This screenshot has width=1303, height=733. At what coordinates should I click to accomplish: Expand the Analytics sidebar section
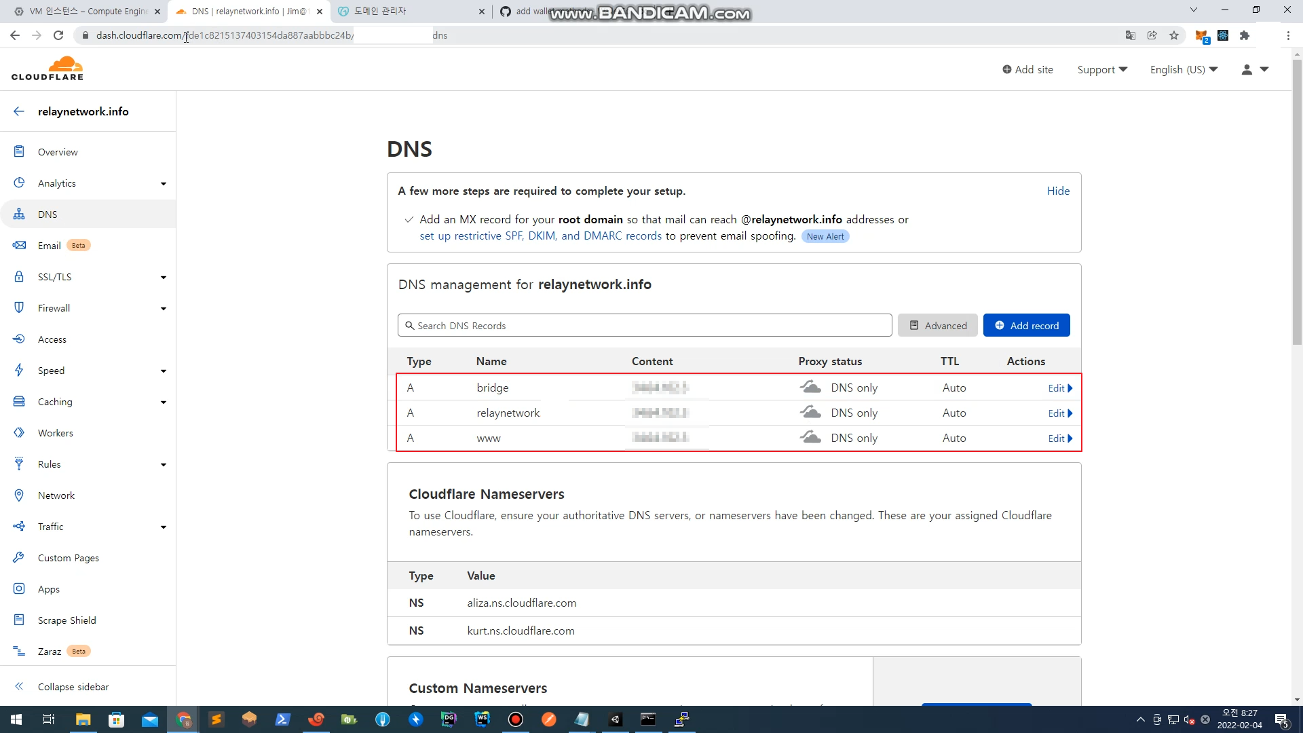coord(163,183)
